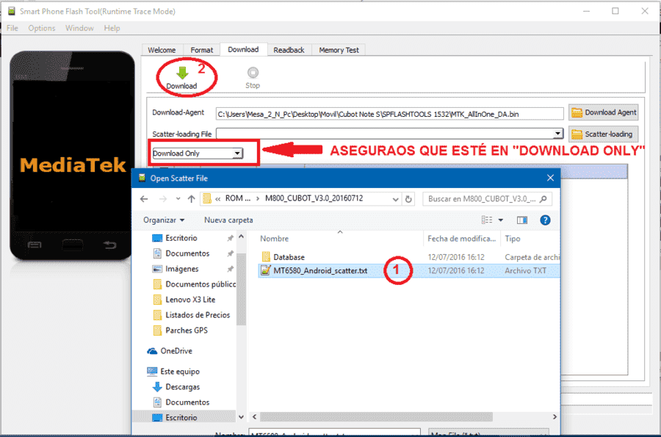Minimize the Smart Phone Flash Tool window
The width and height of the screenshot is (661, 437).
coord(586,11)
